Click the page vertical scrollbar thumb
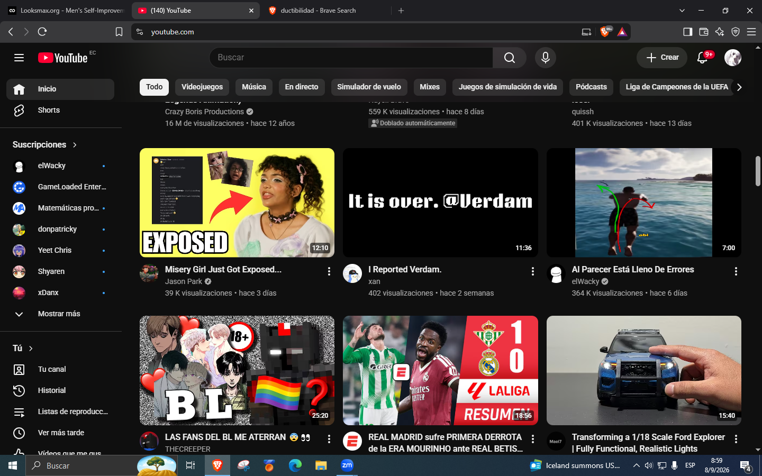Screen dimensions: 762x476 click(758, 171)
